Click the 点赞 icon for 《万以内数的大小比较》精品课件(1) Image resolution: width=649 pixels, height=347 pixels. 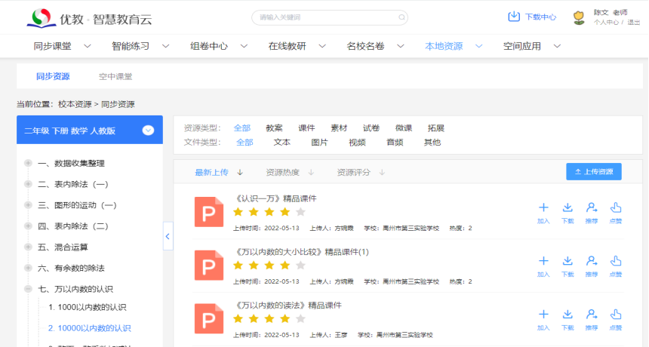coord(616,261)
